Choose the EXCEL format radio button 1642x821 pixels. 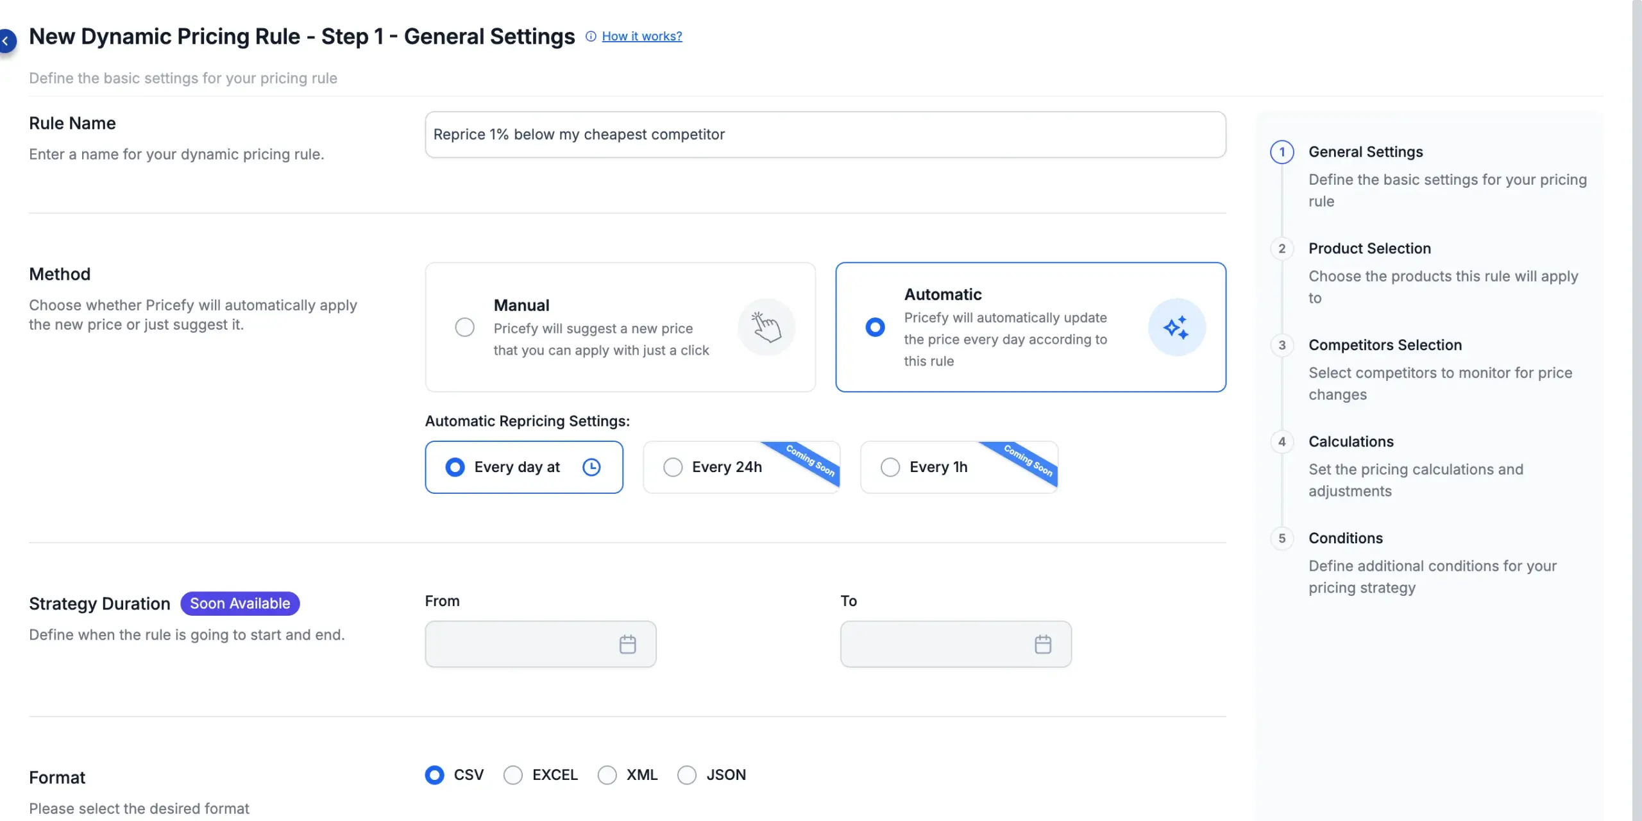point(513,775)
